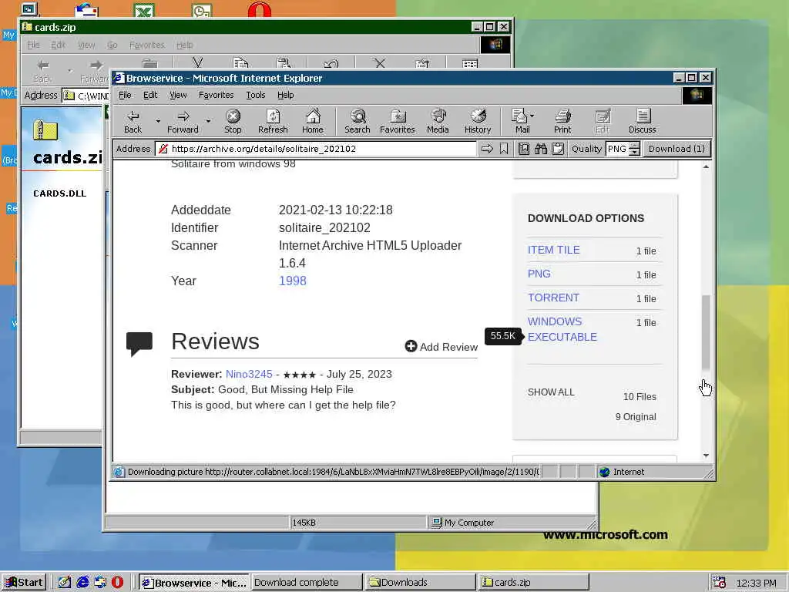Click the Mail toolbar button
Viewport: 789px width, 592px height.
click(x=520, y=121)
